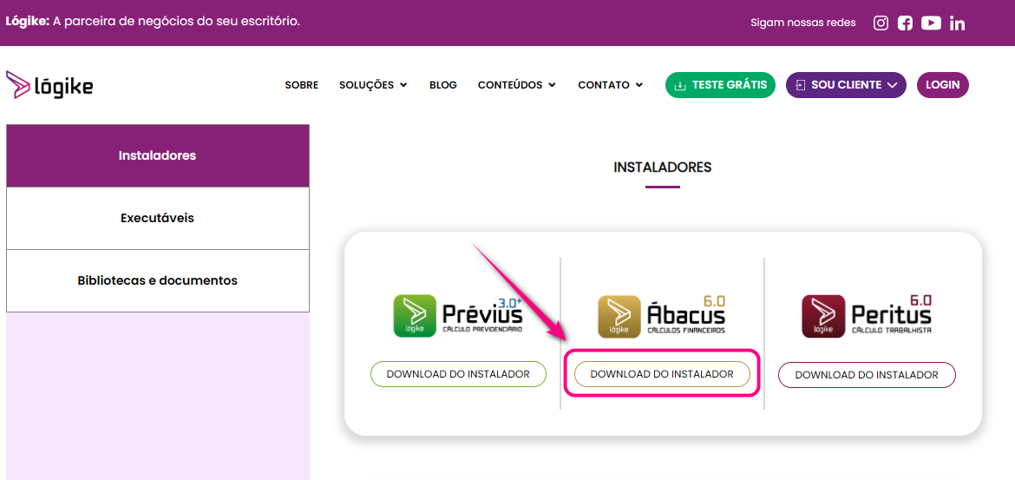
Task: Click the Prévius green app icon
Action: pos(415,316)
